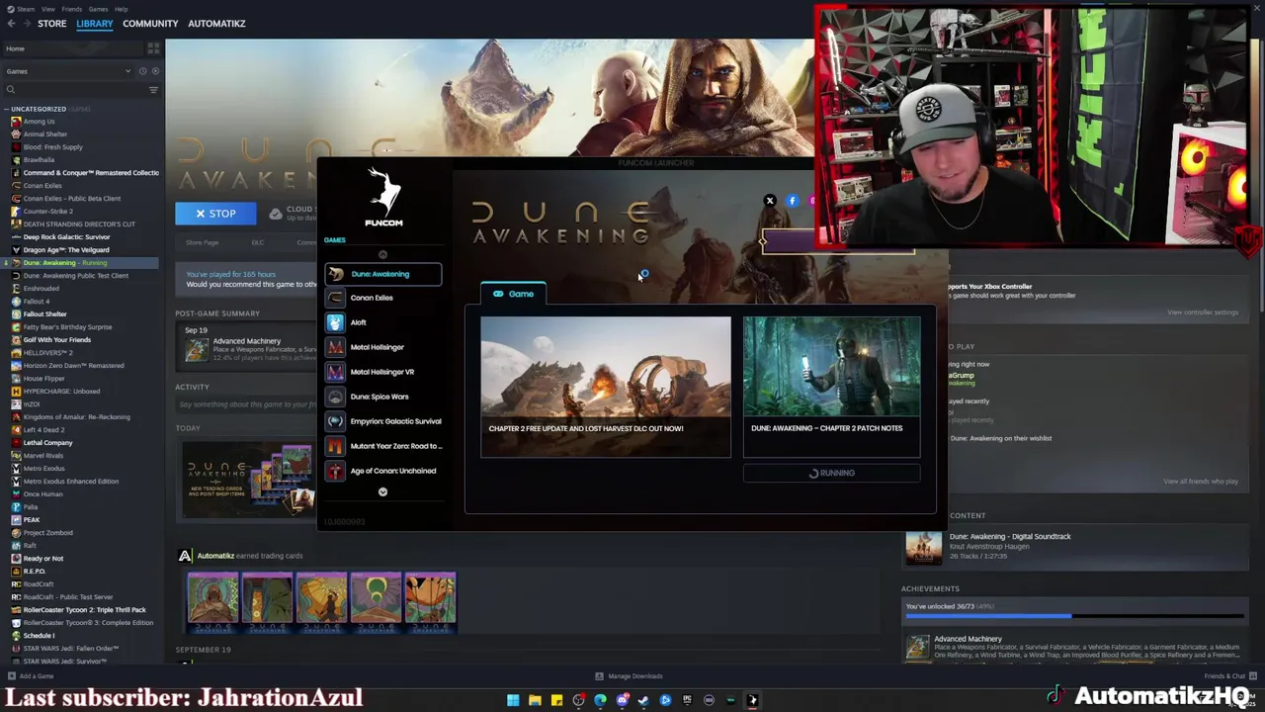Open Funcom Launcher from taskbar
Image resolution: width=1265 pixels, height=712 pixels.
(752, 700)
